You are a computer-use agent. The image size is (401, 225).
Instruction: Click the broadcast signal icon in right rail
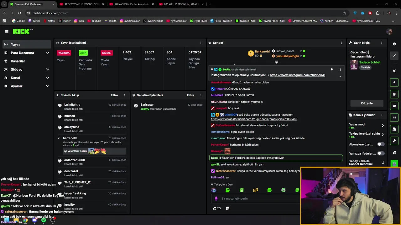pyautogui.click(x=394, y=117)
